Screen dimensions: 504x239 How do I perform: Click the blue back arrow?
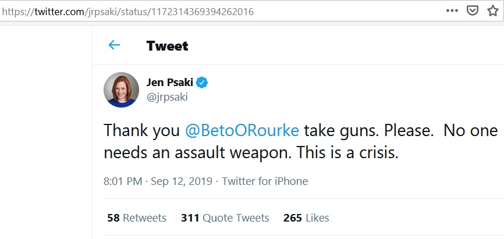coord(114,45)
